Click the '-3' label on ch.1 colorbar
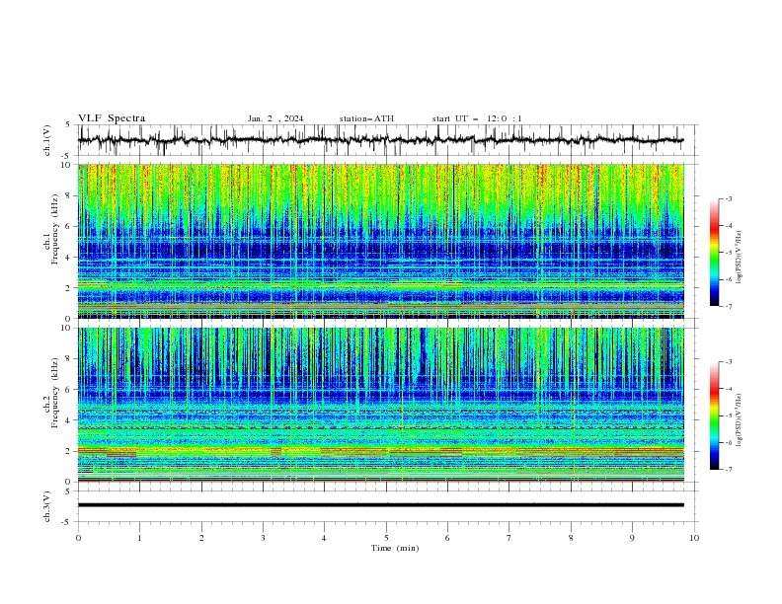 (729, 198)
